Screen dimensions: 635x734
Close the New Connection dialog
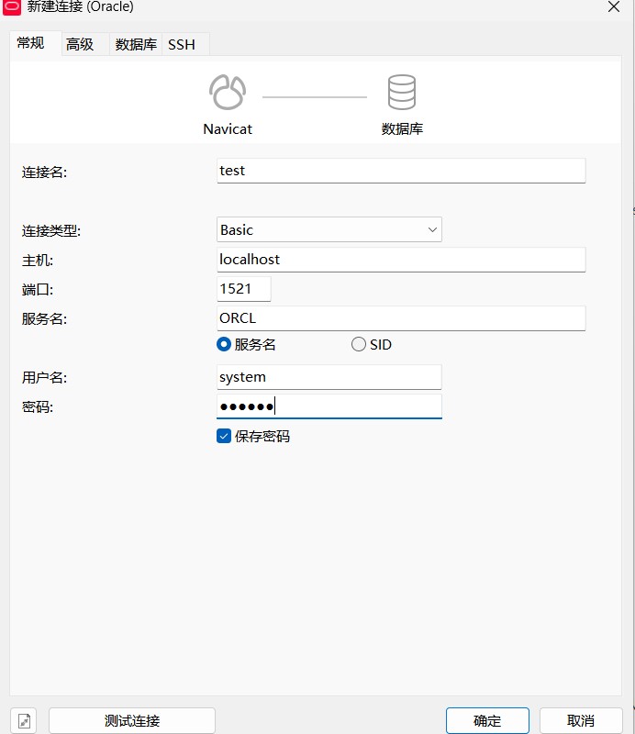[x=614, y=6]
